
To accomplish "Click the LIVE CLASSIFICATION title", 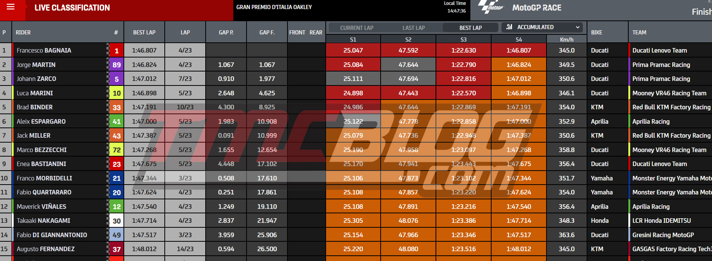I will [x=72, y=8].
